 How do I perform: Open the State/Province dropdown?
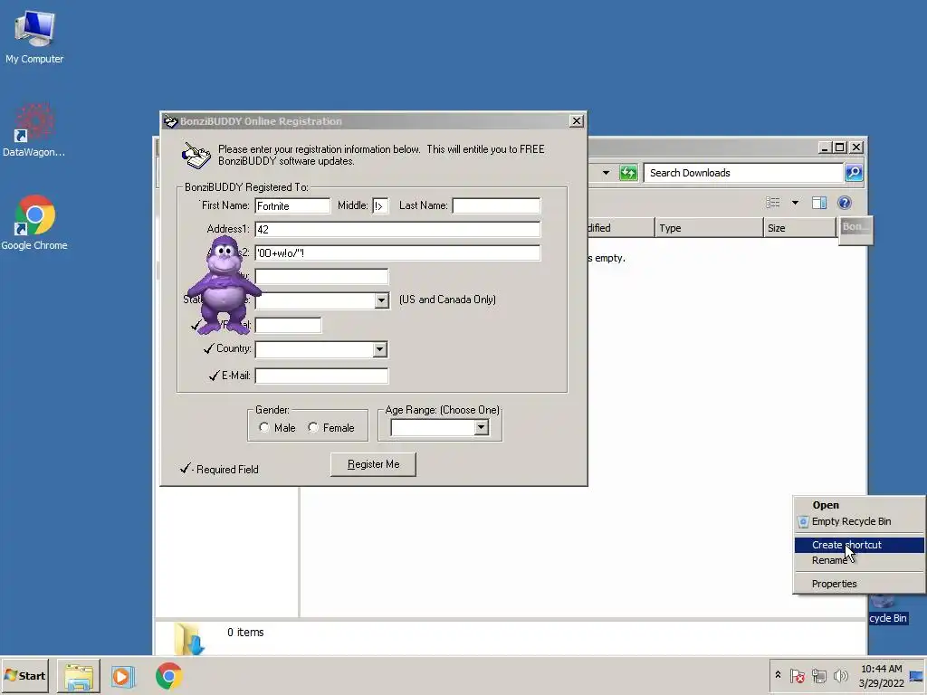pyautogui.click(x=381, y=300)
